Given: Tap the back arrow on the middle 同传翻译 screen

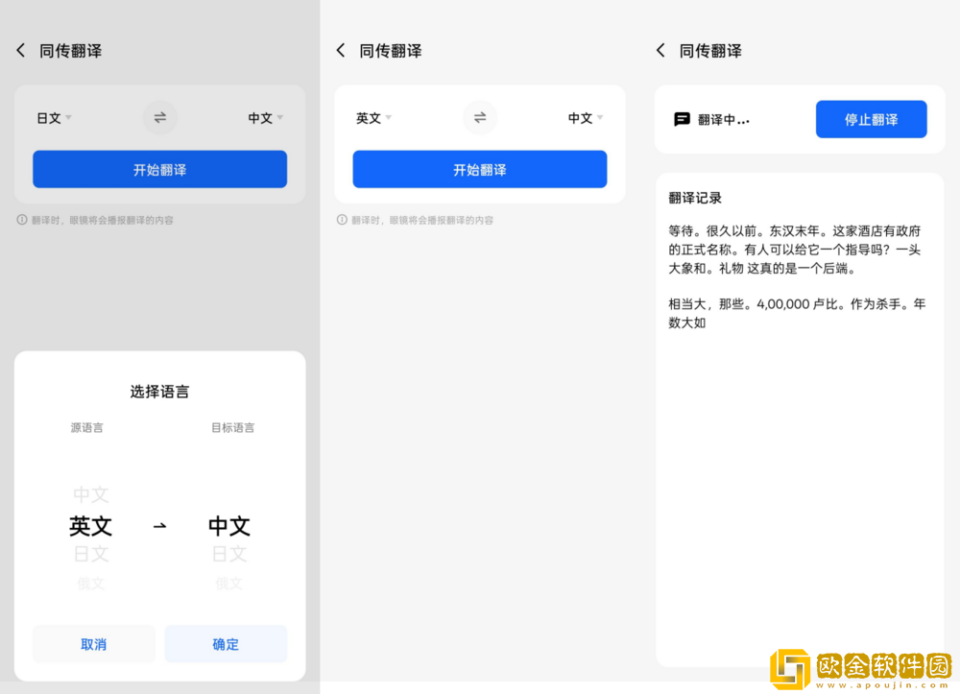Looking at the screenshot, I should pyautogui.click(x=341, y=50).
